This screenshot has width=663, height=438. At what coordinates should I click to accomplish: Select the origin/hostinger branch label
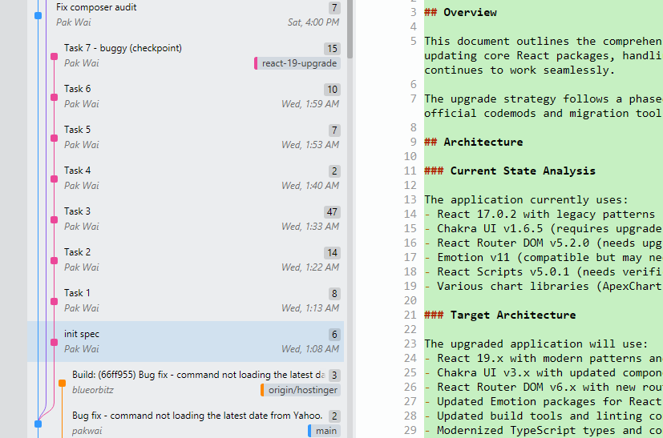[x=301, y=390]
